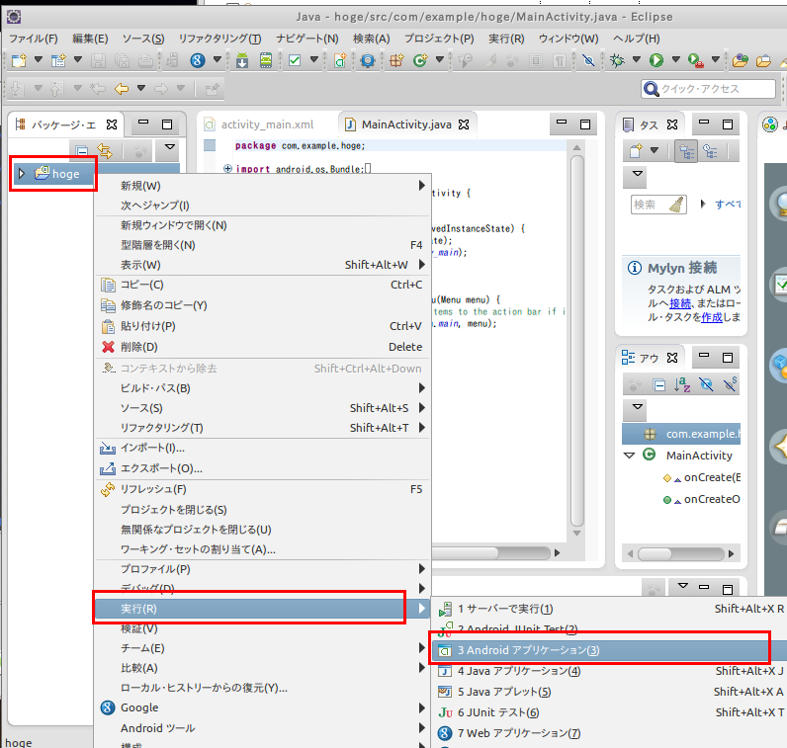787x748 pixels.
Task: Toggle Hide Static members icon in Outline
Action: (730, 384)
